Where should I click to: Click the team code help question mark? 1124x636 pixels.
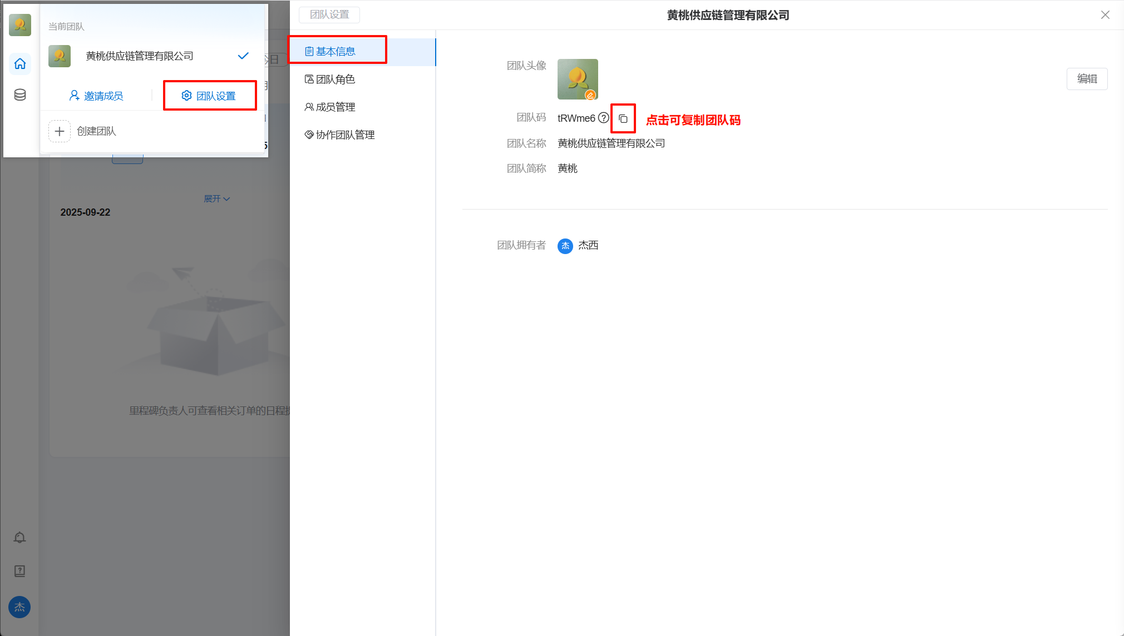603,118
